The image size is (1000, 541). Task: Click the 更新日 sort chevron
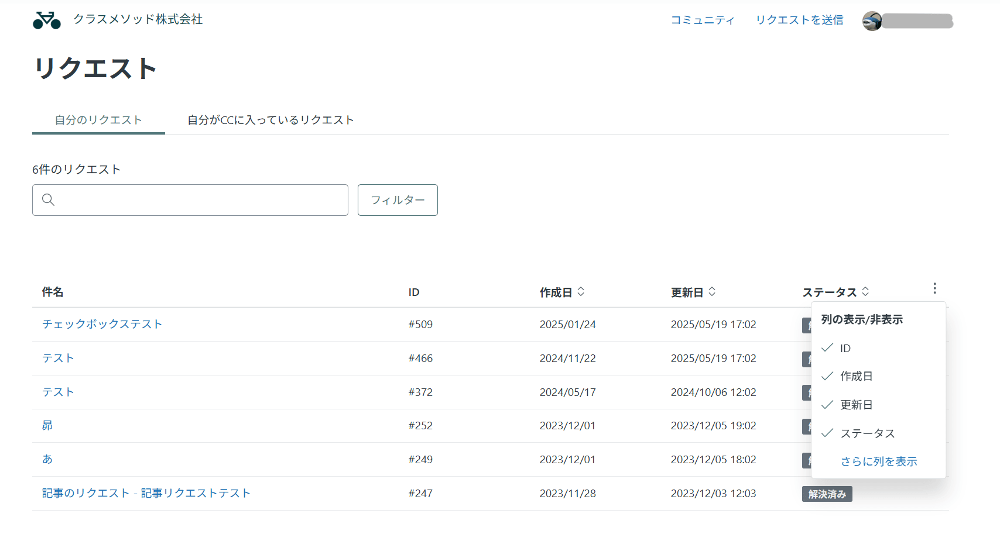[712, 291]
